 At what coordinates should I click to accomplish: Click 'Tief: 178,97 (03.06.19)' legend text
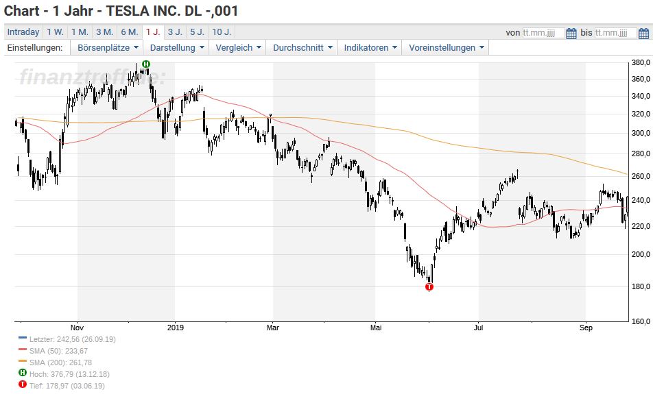point(67,386)
